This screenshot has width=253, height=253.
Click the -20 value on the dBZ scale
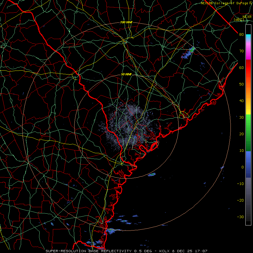tap(240, 200)
